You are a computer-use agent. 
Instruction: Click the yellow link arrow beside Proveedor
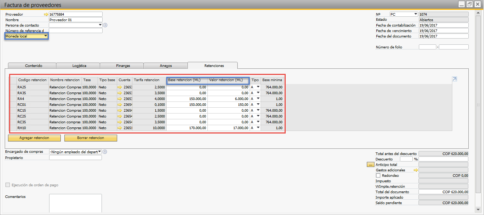coord(46,14)
